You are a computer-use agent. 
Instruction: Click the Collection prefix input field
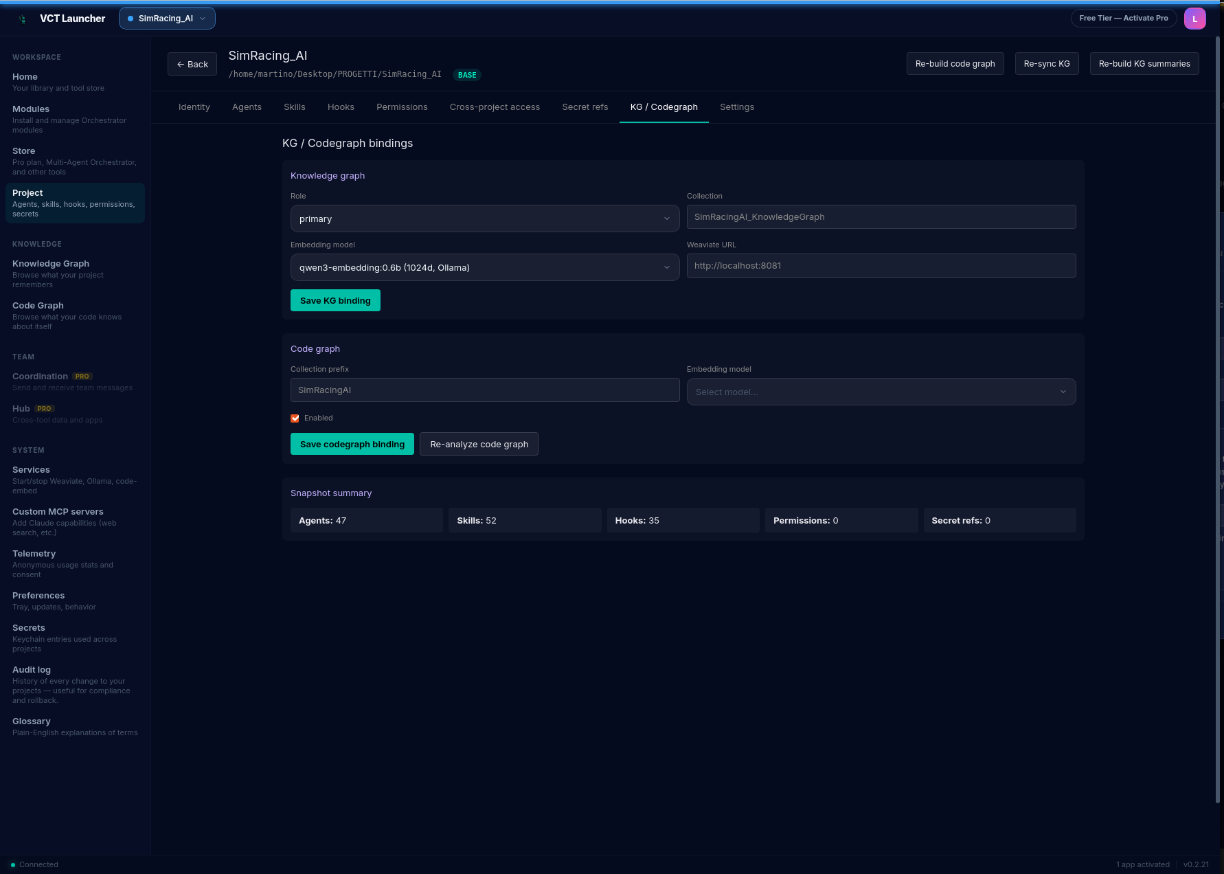[x=485, y=390]
